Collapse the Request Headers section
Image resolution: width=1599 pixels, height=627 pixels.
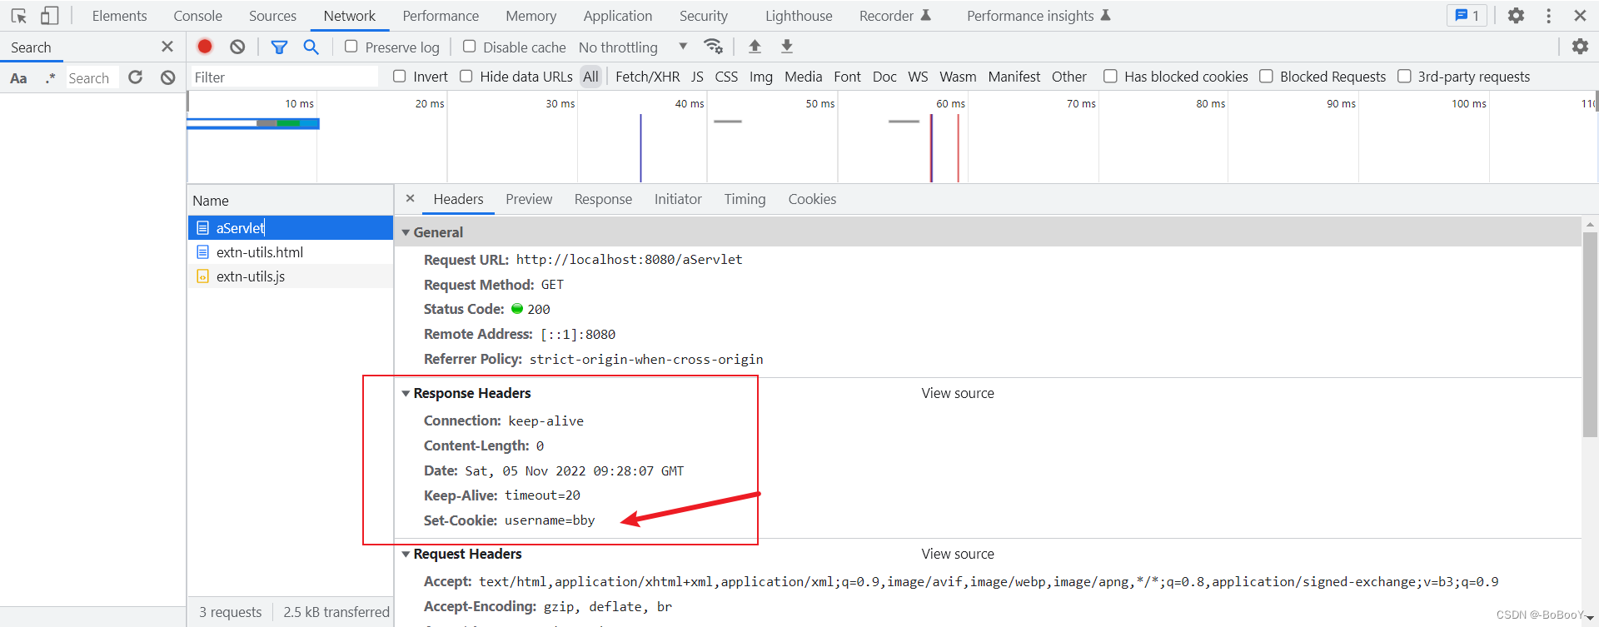(406, 554)
